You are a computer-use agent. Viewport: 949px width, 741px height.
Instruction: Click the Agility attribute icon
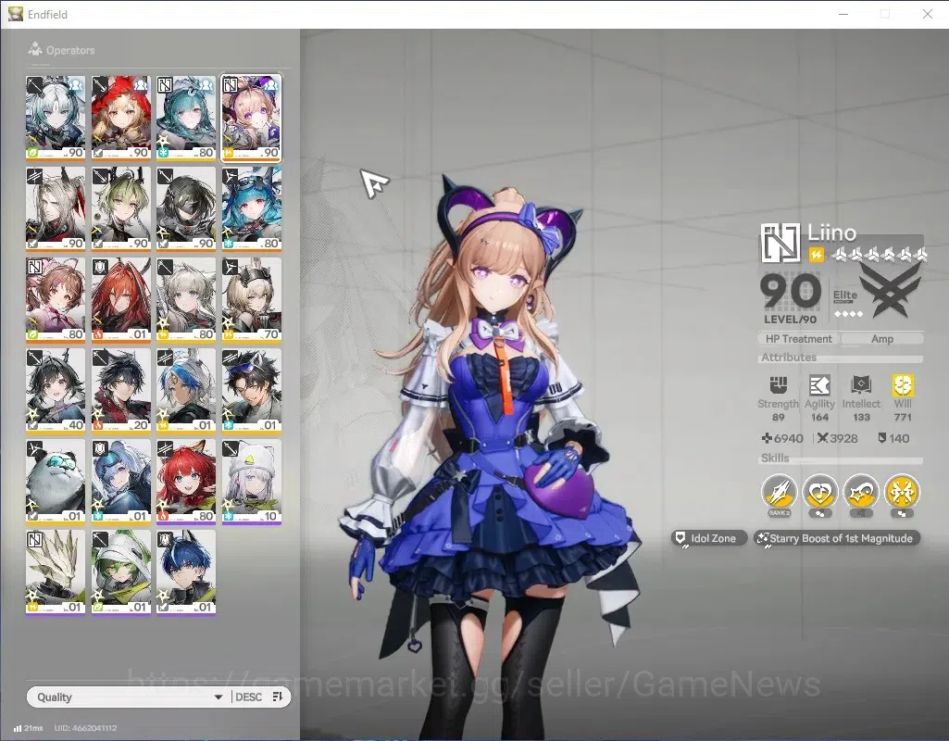(819, 385)
